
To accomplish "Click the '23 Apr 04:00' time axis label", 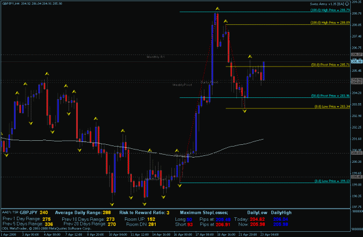I will point(269,235).
